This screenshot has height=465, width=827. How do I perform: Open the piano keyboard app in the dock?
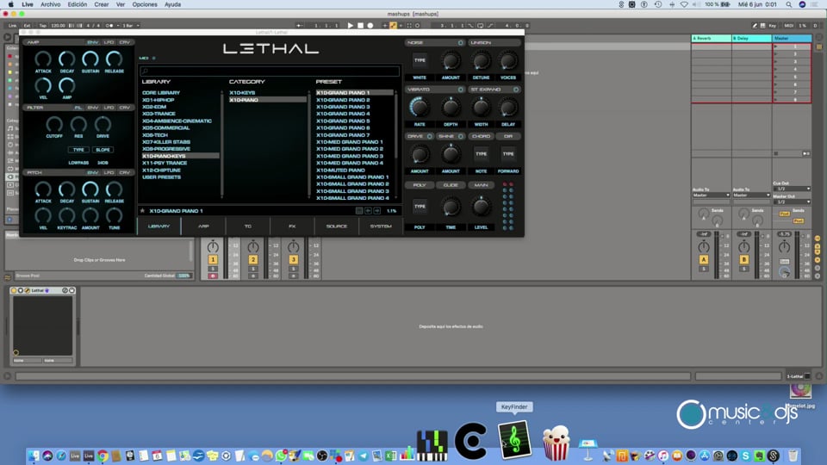pos(432,445)
